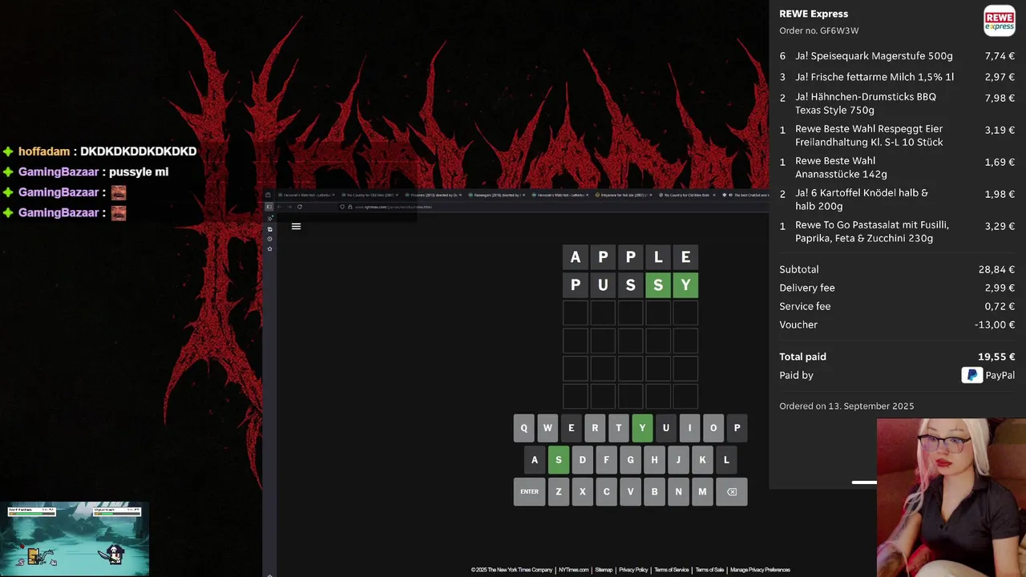Viewport: 1026px width, 577px height.
Task: Tap the U key on on-screen keyboard
Action: (666, 428)
